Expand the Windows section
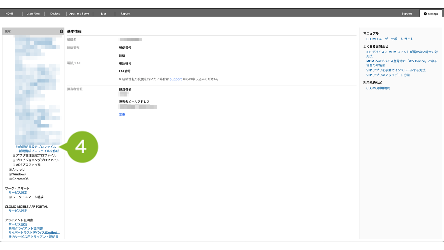Viewport: 444px width, 250px height. coord(10,174)
